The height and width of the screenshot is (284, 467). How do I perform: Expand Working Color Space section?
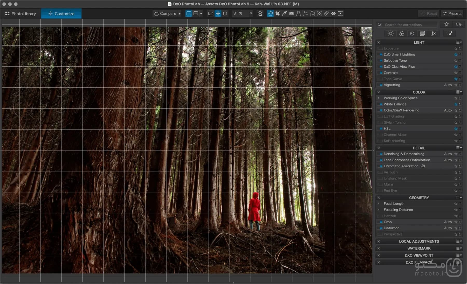coord(379,98)
